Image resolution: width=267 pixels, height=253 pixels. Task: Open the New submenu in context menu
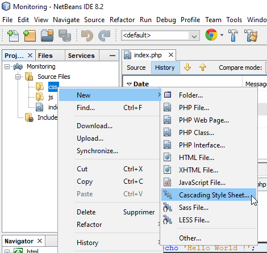coord(110,95)
